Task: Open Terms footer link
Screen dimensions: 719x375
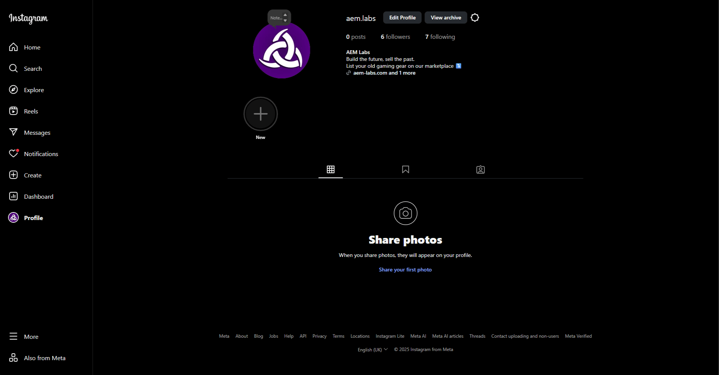Action: coord(339,336)
